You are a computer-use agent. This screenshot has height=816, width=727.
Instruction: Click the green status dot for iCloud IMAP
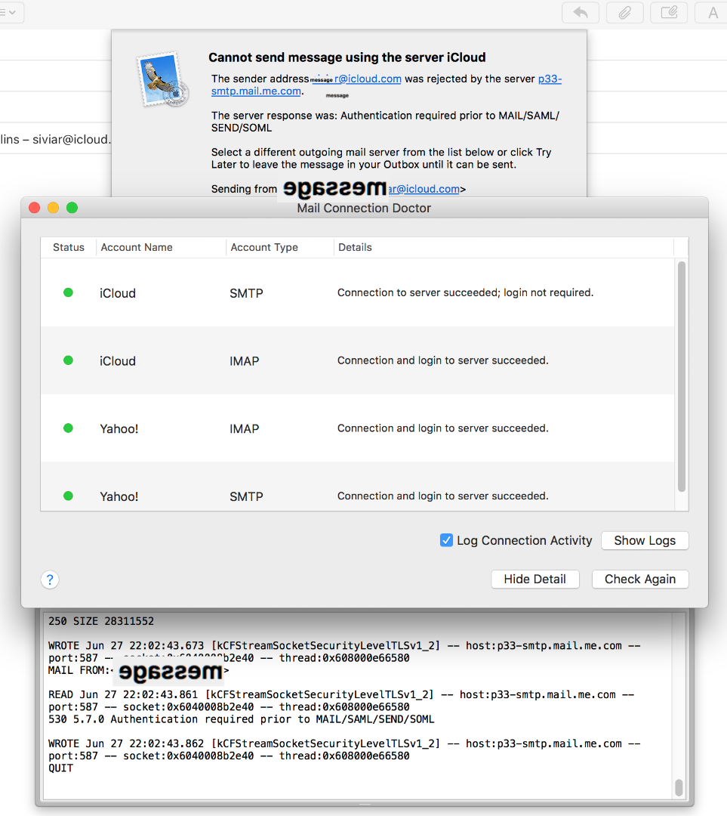(68, 360)
